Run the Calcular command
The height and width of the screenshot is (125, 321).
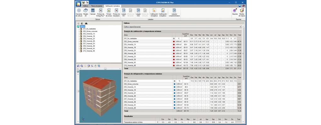point(93,12)
